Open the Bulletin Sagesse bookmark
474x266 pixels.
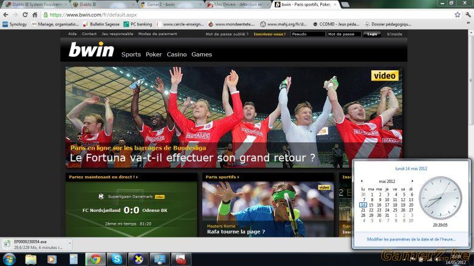tap(101, 24)
